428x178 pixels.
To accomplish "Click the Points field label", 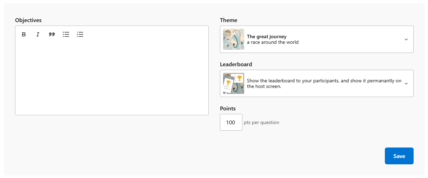I will click(228, 109).
